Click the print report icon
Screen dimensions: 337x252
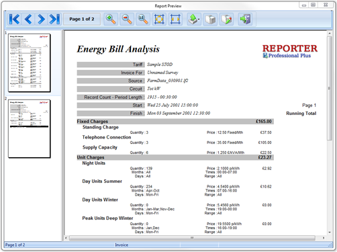tap(210, 19)
